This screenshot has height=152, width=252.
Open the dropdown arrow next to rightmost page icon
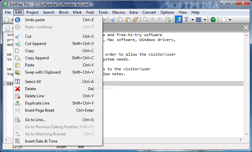click(230, 20)
